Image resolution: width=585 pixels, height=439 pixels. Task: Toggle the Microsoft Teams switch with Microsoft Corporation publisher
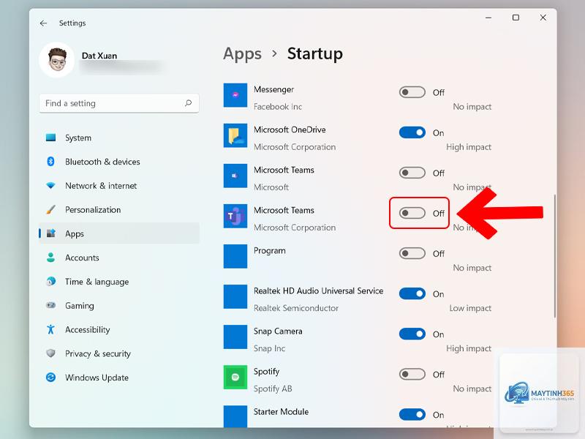click(412, 213)
